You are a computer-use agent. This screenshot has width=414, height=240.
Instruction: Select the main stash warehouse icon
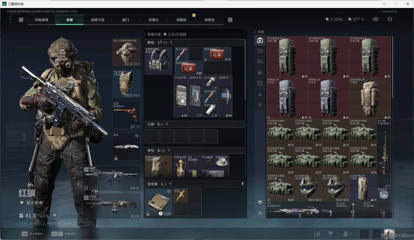[x=260, y=40]
